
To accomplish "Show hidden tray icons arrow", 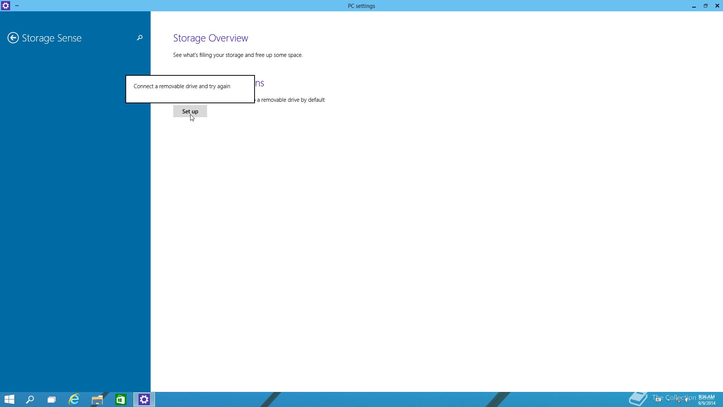I will (668, 400).
